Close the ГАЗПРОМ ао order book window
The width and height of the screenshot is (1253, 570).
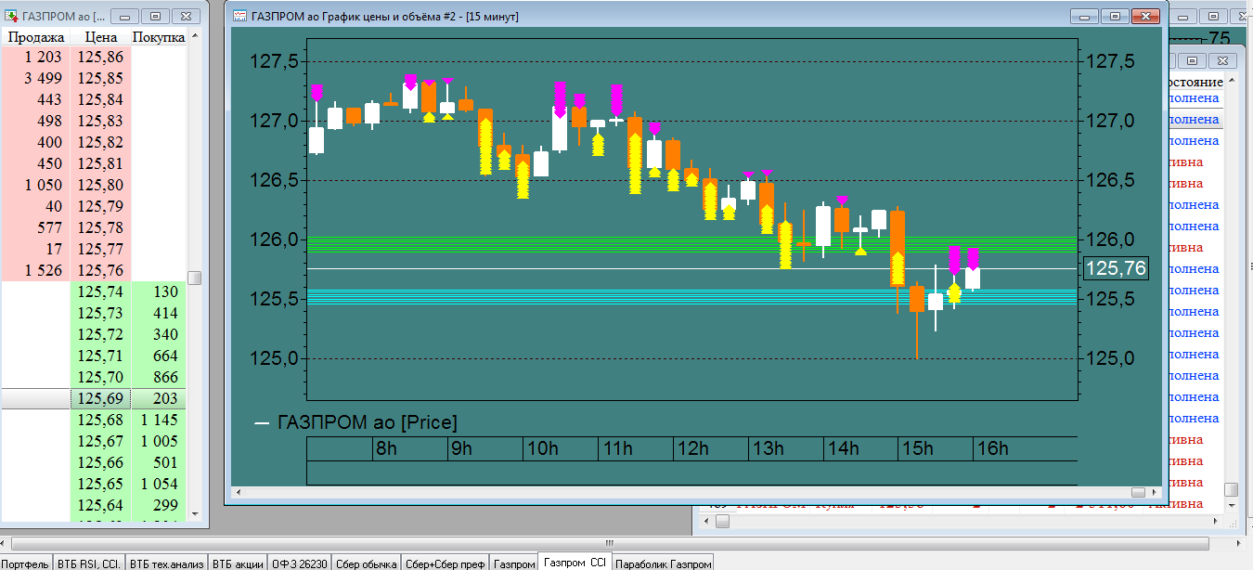tap(187, 16)
